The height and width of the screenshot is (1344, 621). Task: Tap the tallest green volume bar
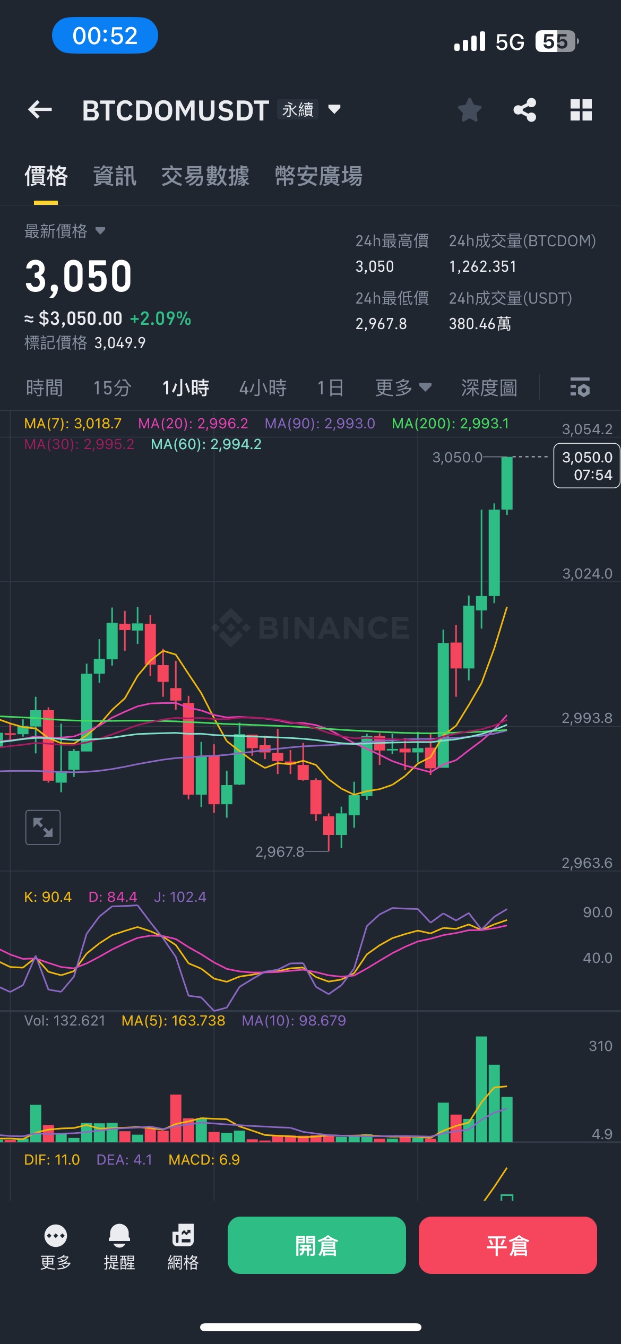pyautogui.click(x=481, y=1089)
